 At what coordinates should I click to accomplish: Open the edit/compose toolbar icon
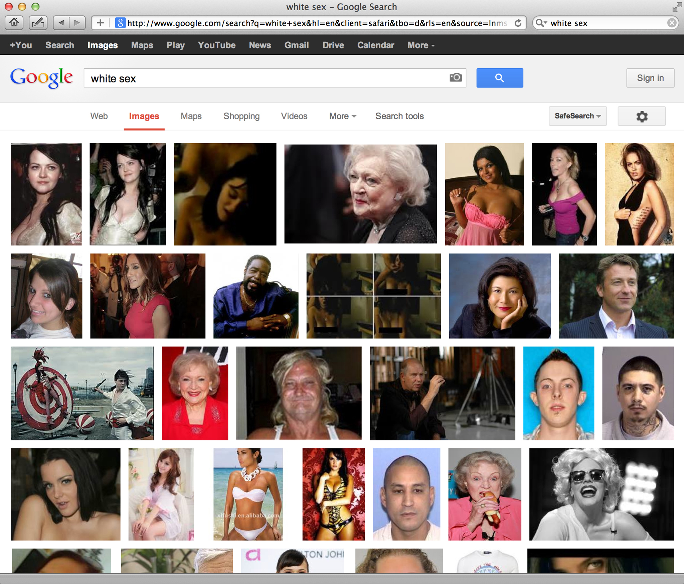click(38, 23)
